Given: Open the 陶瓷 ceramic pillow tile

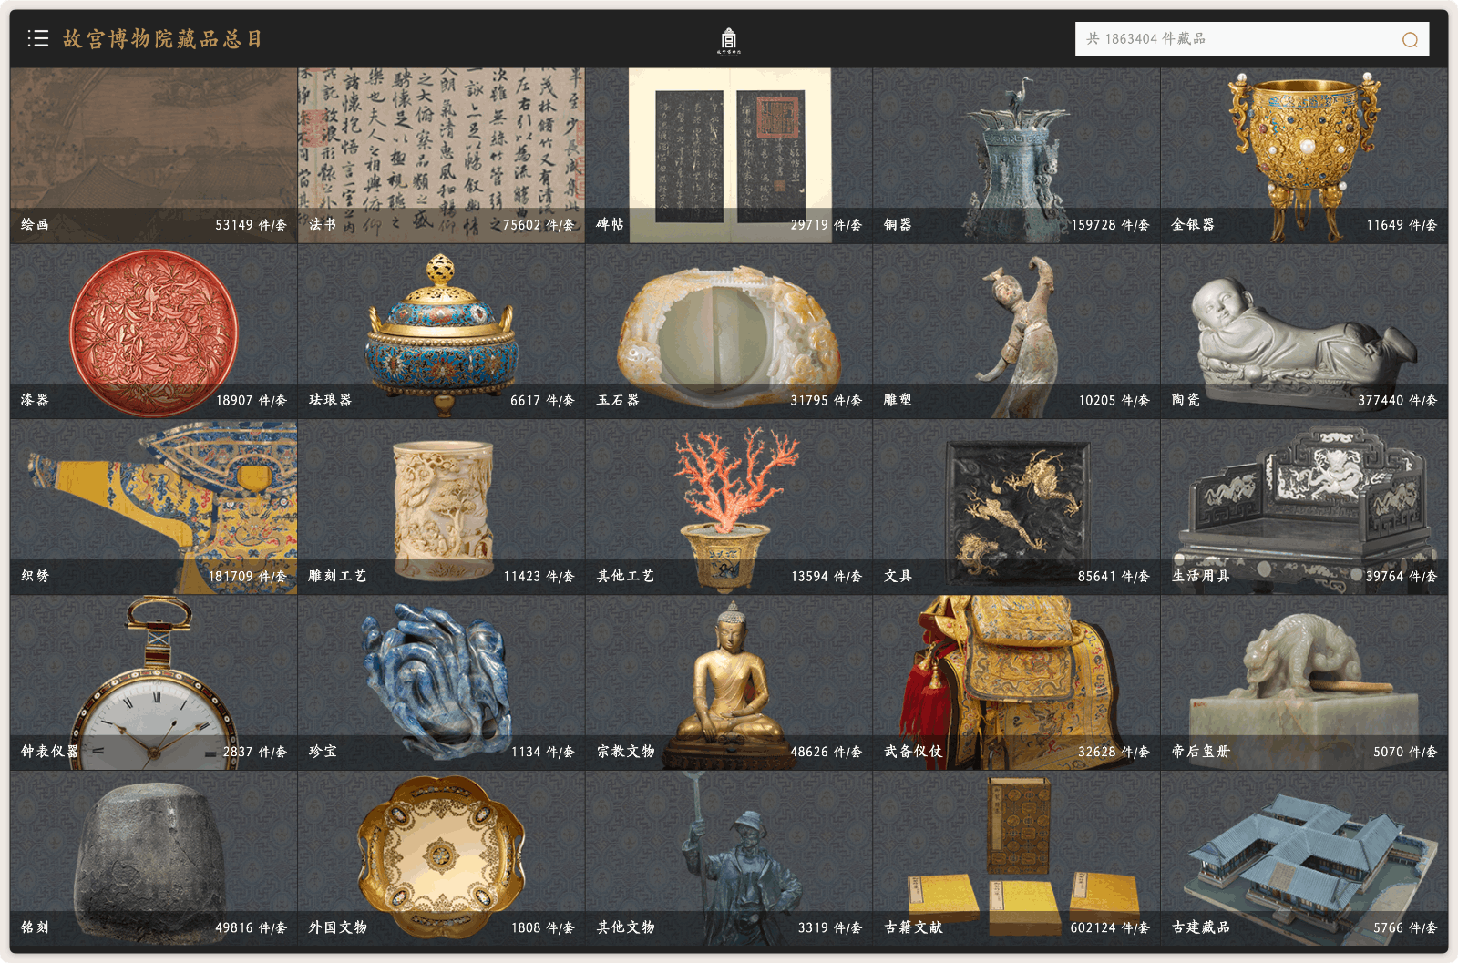Looking at the screenshot, I should point(1304,332).
